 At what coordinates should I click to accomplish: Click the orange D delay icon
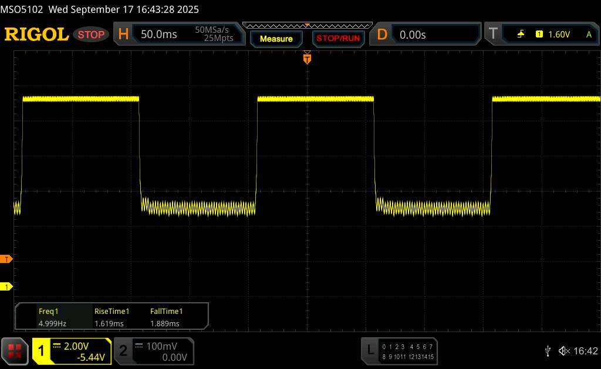(382, 35)
